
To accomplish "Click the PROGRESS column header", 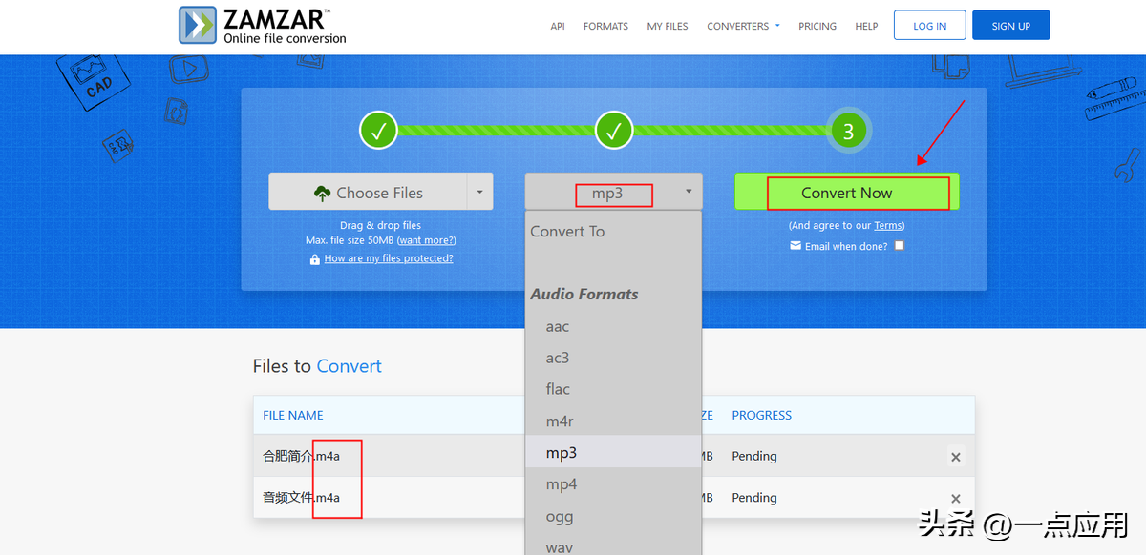I will coord(761,415).
